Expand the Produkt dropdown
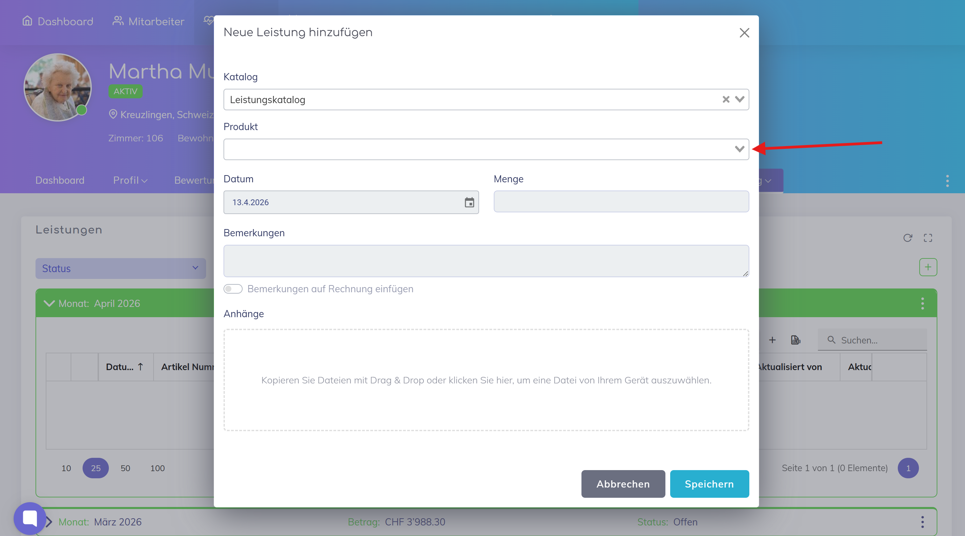This screenshot has width=965, height=536. point(739,149)
